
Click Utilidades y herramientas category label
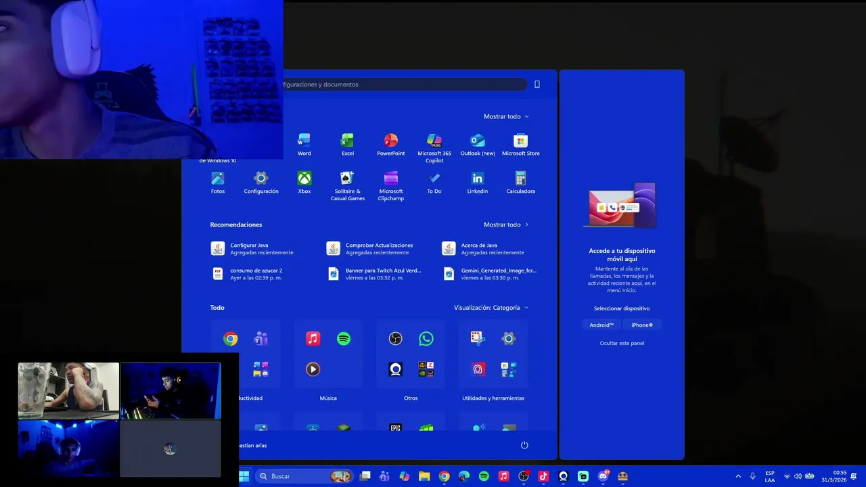click(x=493, y=398)
